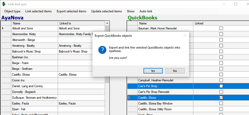The image size is (249, 115).
Task: Click the Linked to cell showing Easley, Paula
Action: point(81,103)
